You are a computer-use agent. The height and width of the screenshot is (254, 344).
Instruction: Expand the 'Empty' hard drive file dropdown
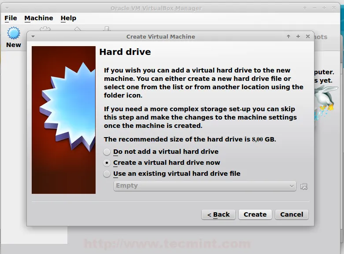(x=204, y=186)
